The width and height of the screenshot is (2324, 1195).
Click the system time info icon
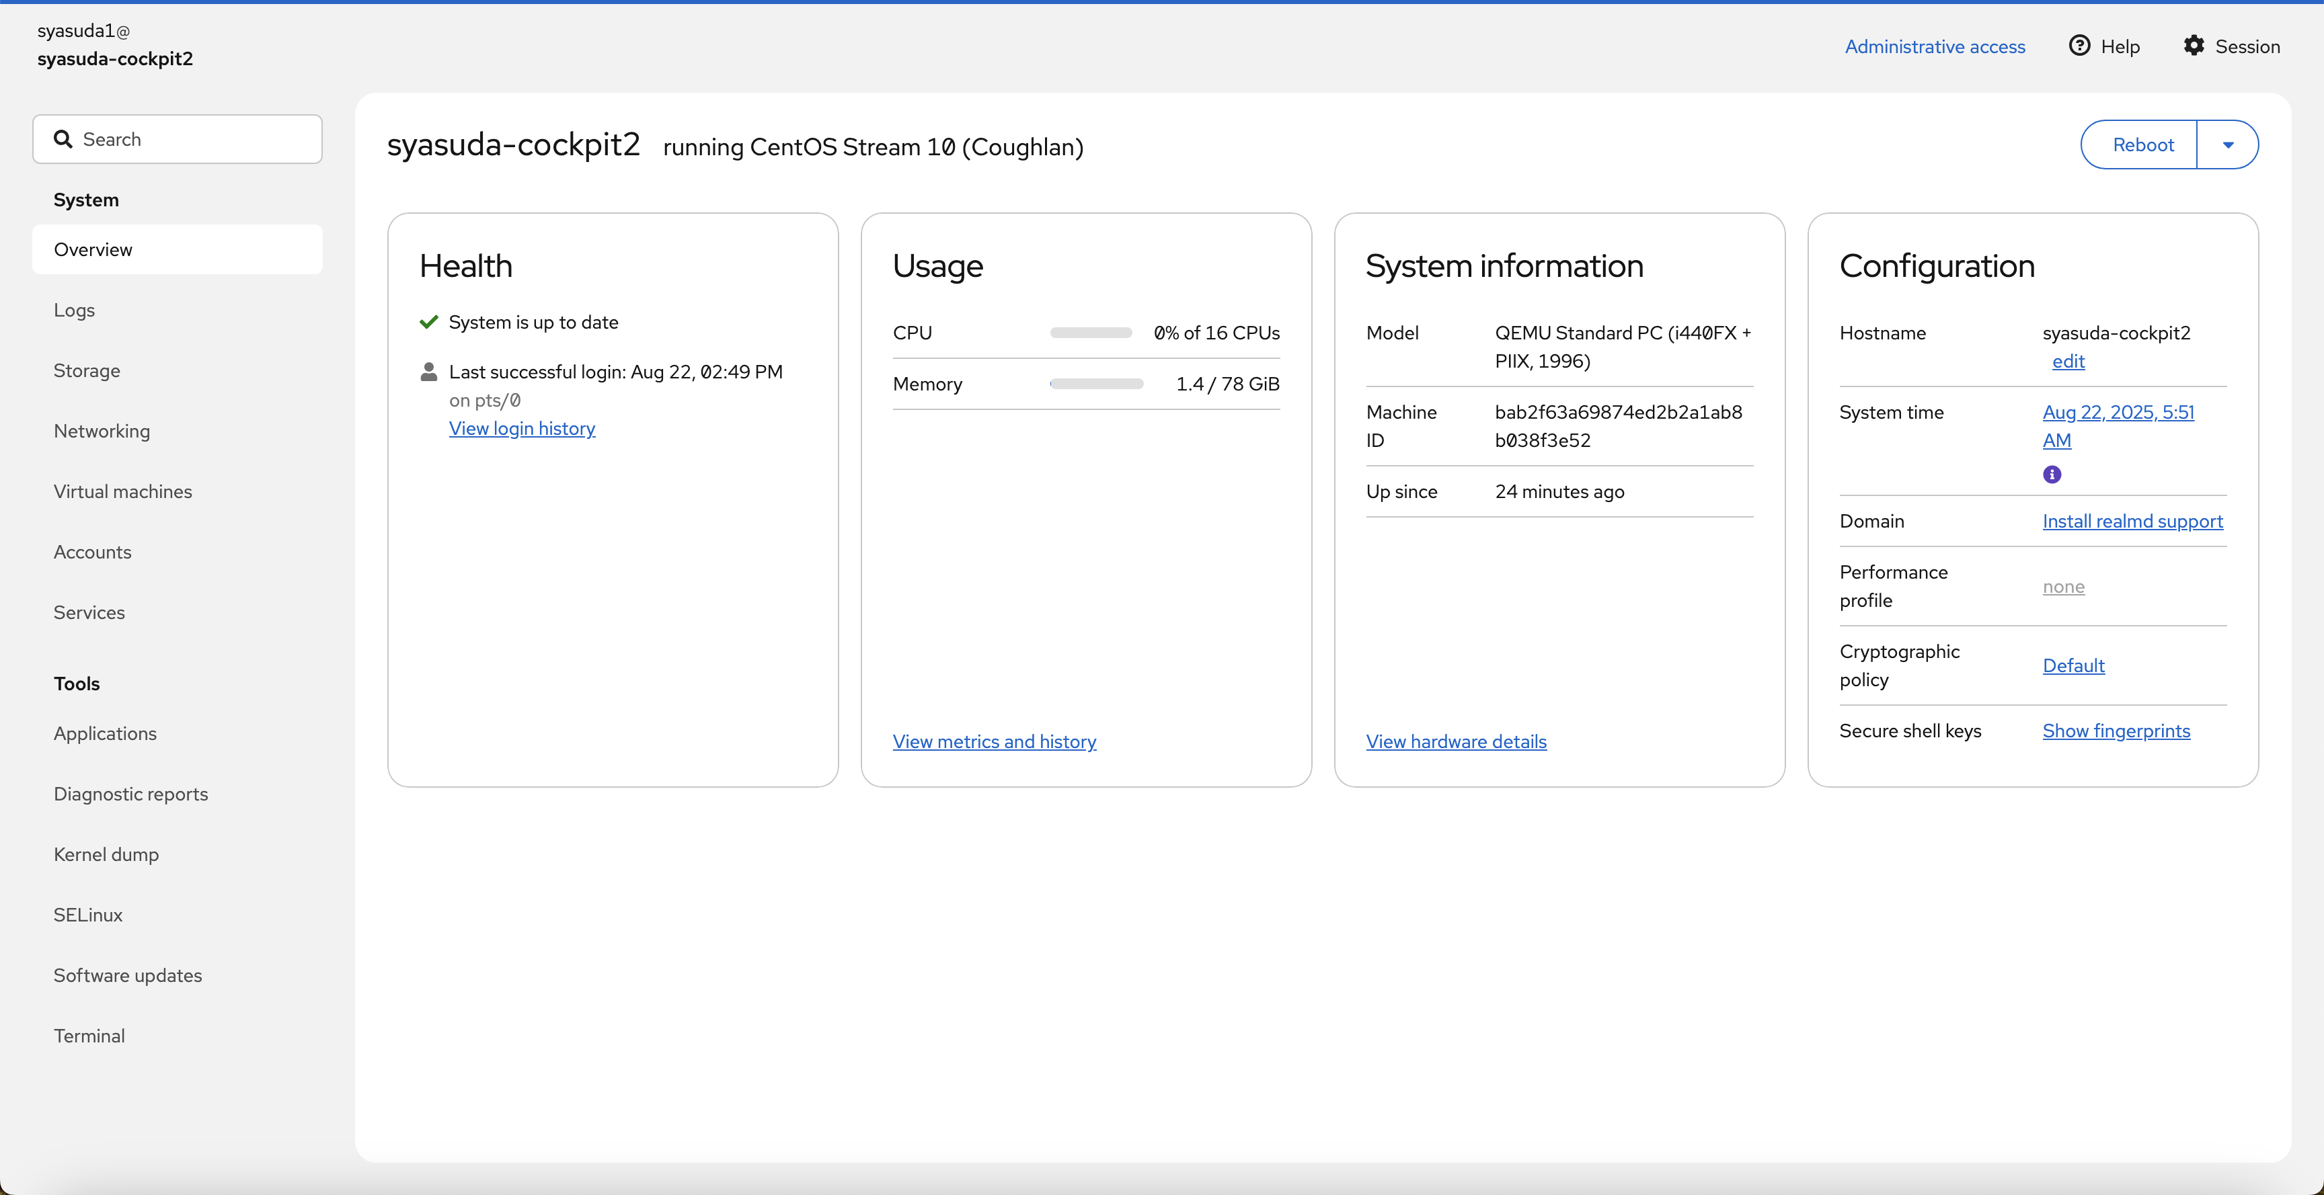(2052, 475)
